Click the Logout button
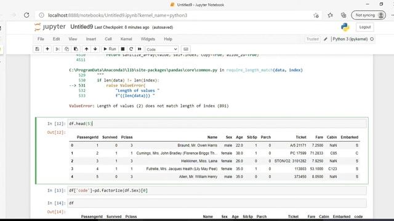 pyautogui.click(x=365, y=27)
